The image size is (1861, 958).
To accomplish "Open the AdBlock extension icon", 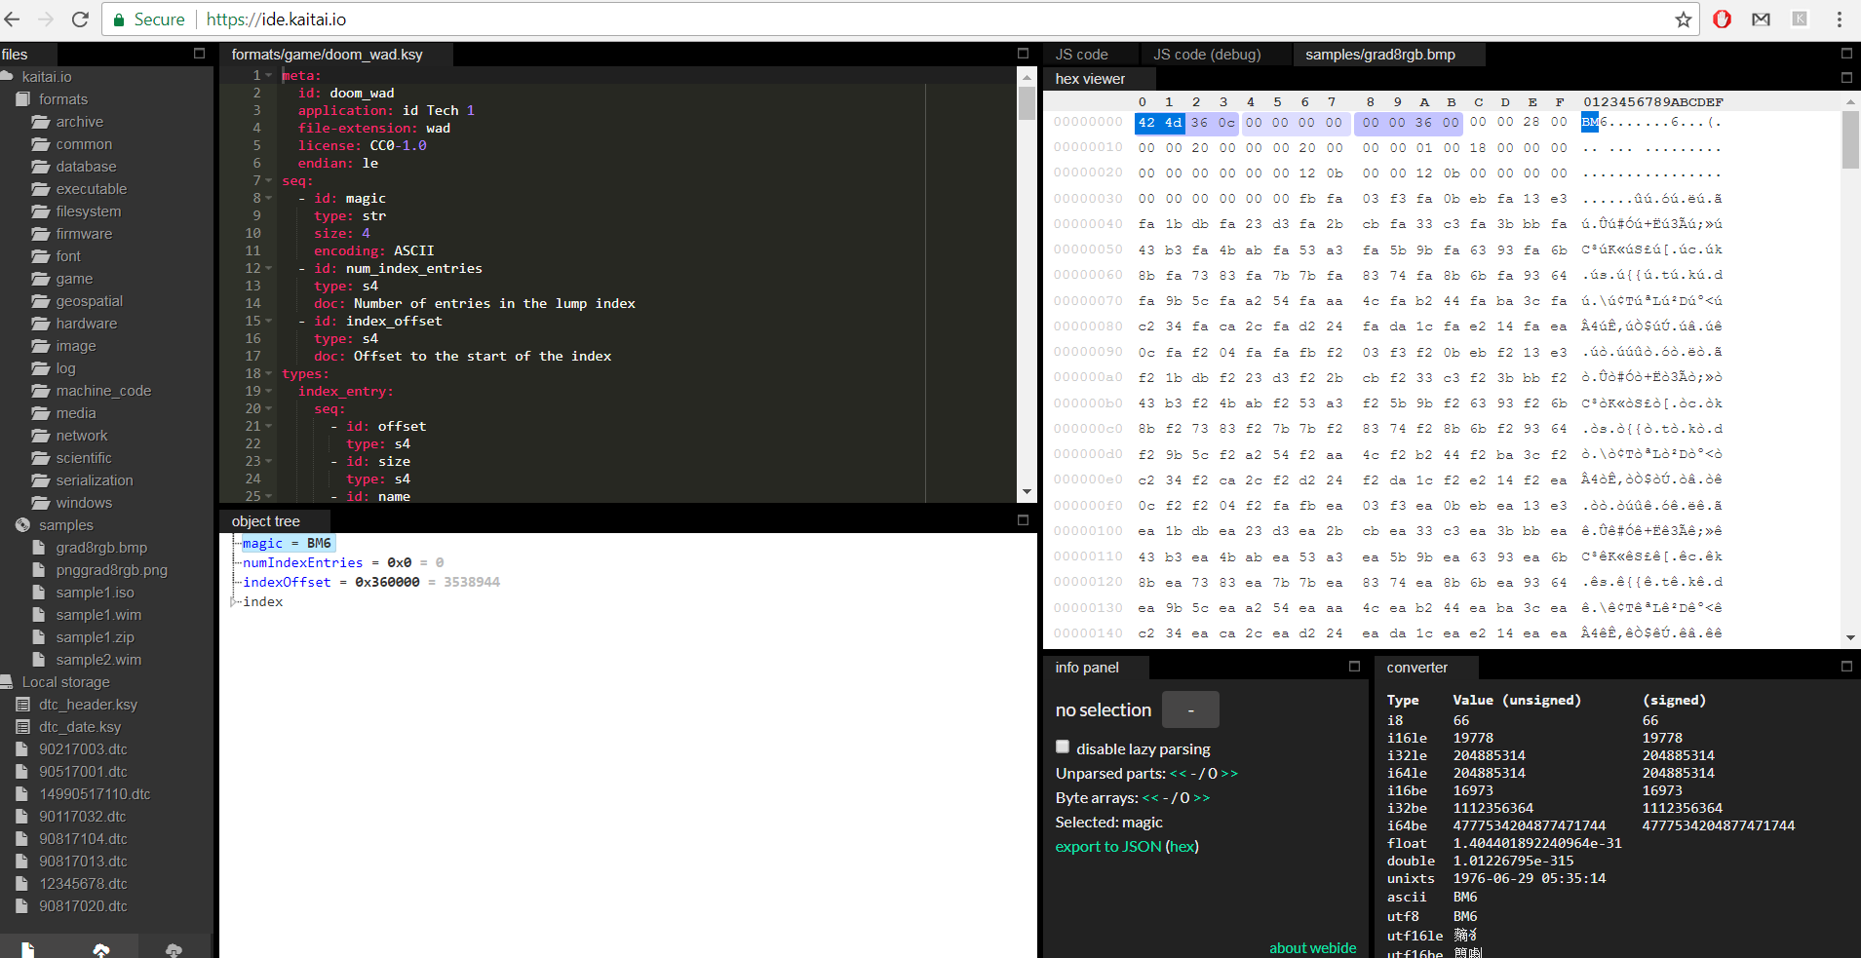I will [1722, 19].
